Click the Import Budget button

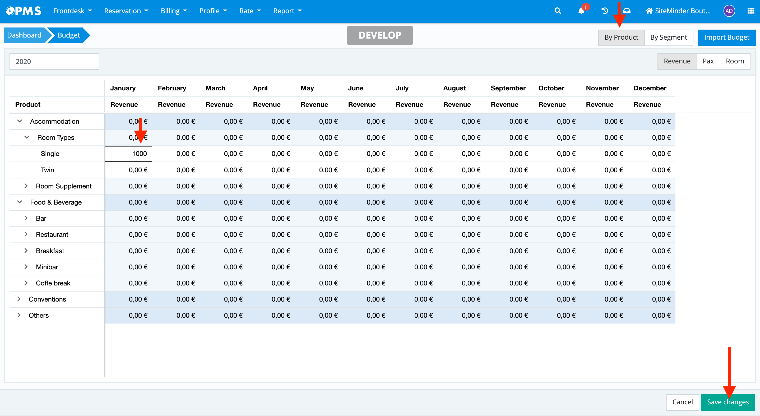click(726, 38)
